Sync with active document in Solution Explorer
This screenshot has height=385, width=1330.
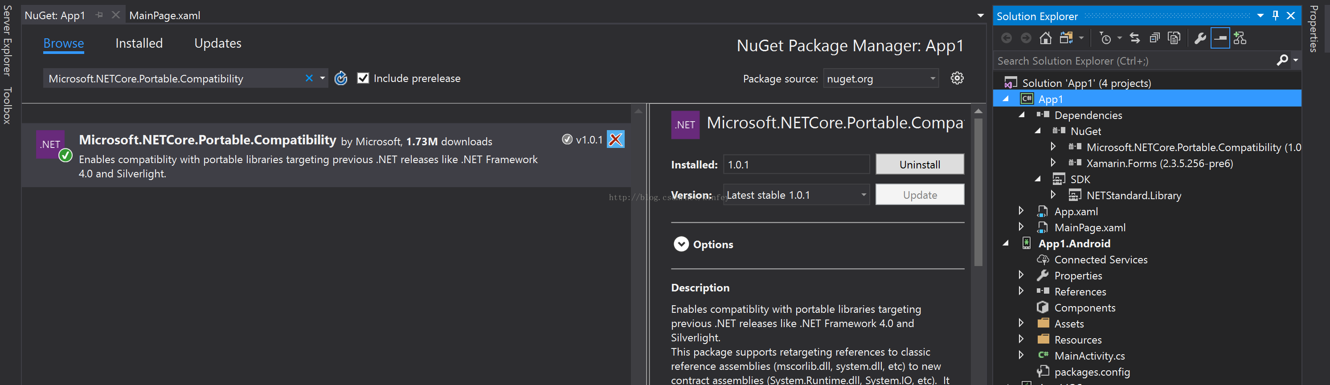[1135, 38]
